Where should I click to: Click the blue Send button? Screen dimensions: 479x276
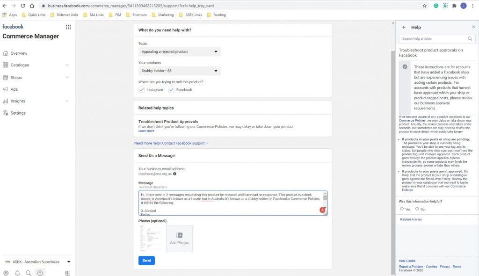click(146, 261)
